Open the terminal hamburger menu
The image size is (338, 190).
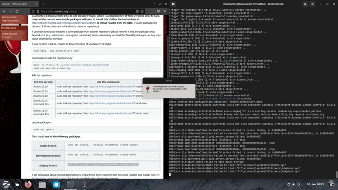(x=312, y=4)
